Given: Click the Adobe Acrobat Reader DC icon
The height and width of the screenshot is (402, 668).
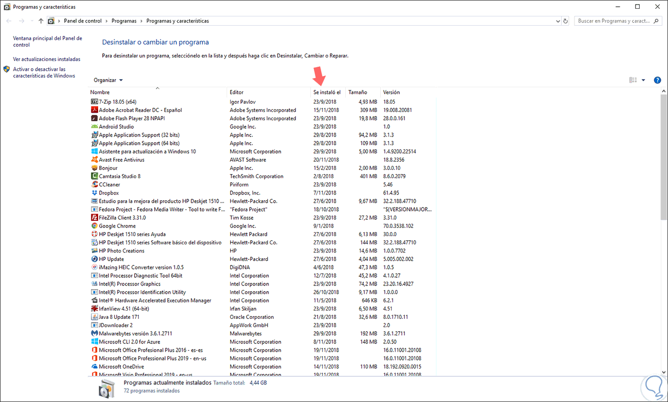Looking at the screenshot, I should tap(95, 110).
